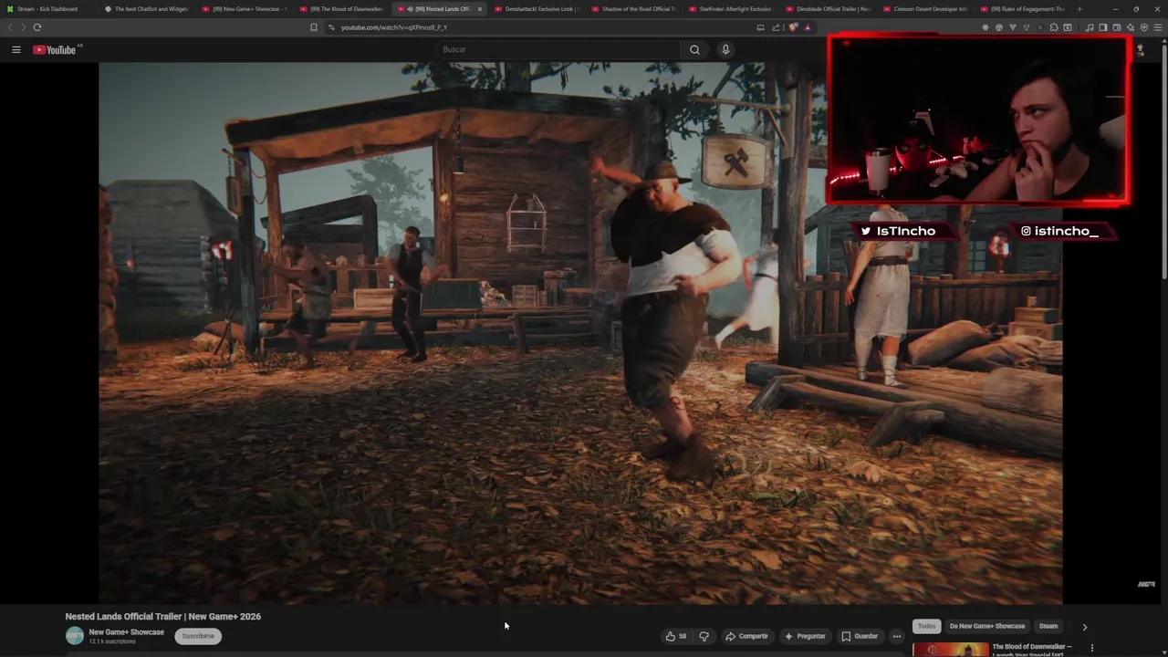Like the video with thumbs-up
The width and height of the screenshot is (1168, 657).
[x=676, y=636]
